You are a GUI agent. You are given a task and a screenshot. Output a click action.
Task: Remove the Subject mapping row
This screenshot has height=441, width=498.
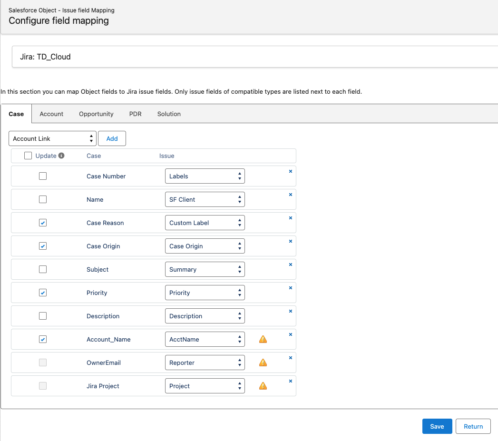[x=290, y=265]
